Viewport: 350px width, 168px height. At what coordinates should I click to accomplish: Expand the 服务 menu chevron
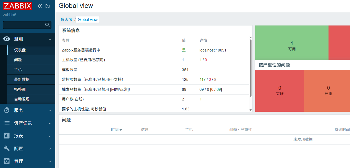pyautogui.click(x=50, y=111)
